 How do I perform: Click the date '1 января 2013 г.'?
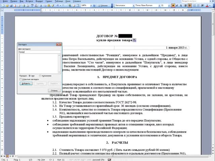(x=176, y=48)
